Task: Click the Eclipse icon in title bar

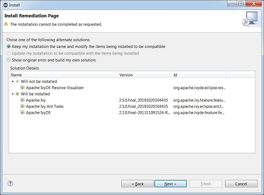Action: click(6, 5)
